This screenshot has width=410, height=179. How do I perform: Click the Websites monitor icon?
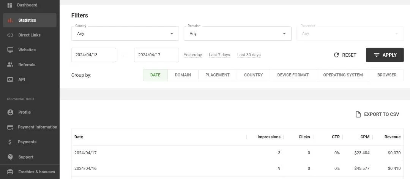[x=10, y=50]
